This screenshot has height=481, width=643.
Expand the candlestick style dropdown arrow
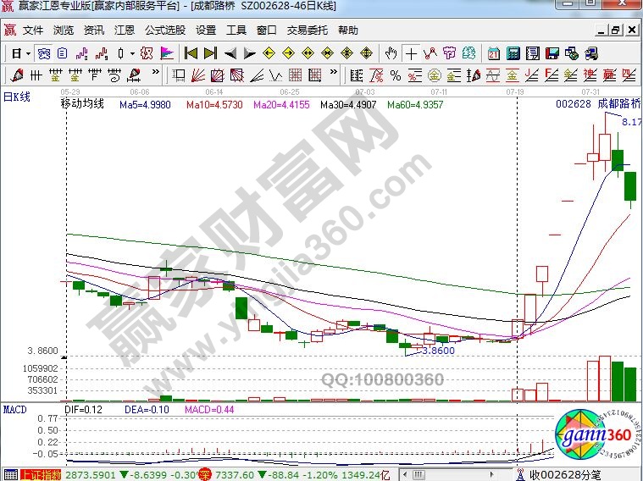coord(133,53)
